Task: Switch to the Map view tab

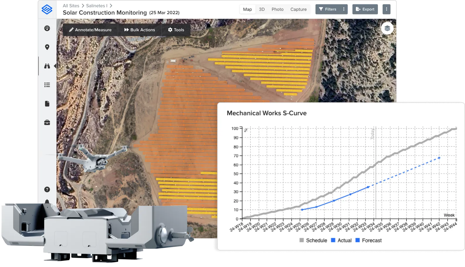Action: point(248,9)
